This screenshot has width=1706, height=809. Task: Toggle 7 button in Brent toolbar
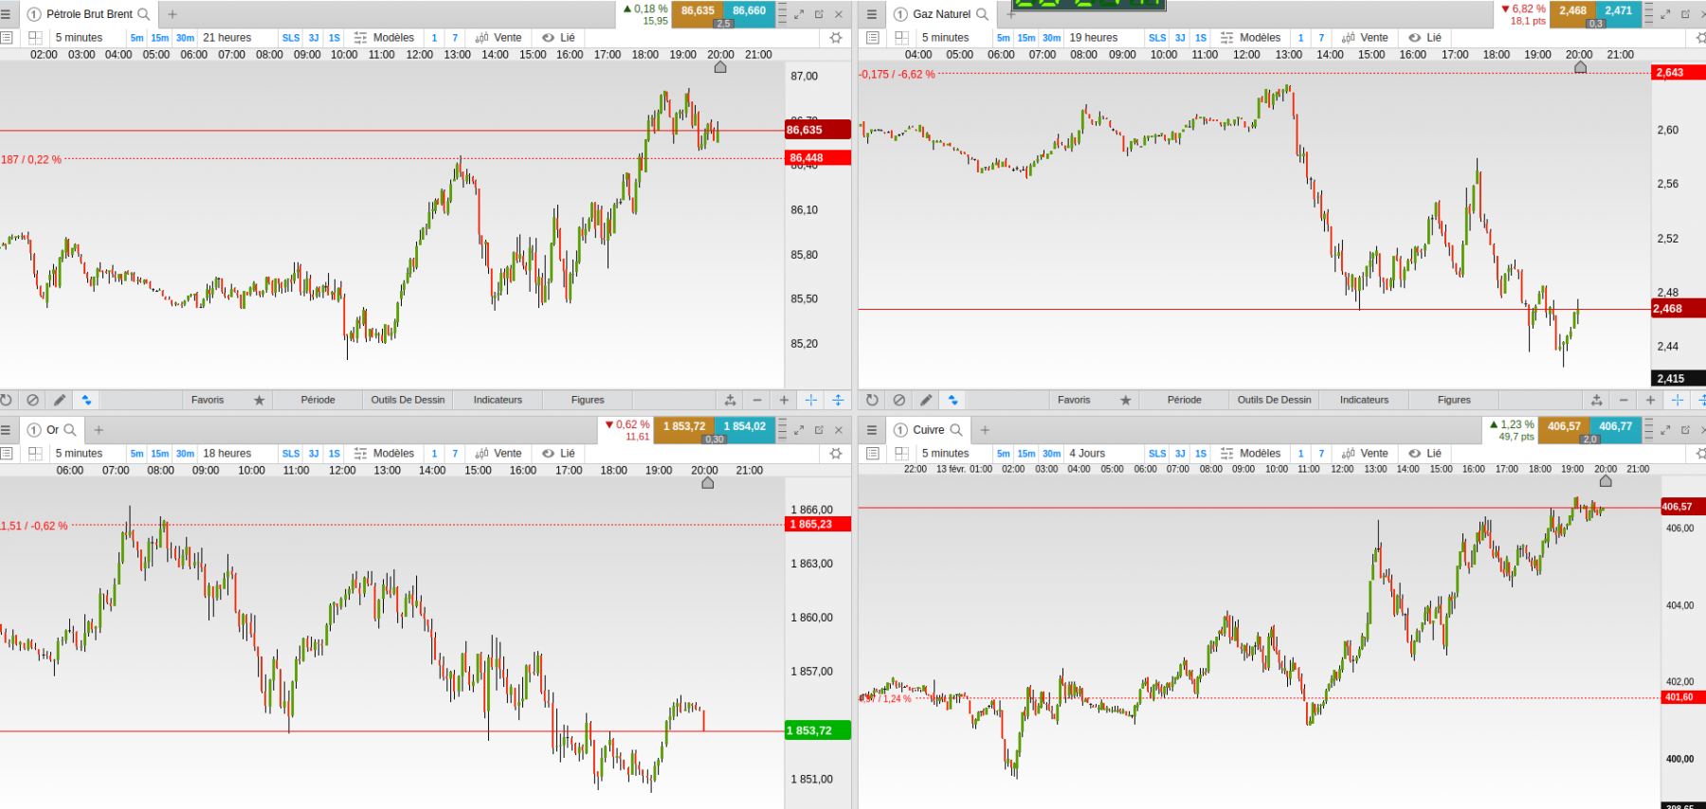[x=455, y=38]
